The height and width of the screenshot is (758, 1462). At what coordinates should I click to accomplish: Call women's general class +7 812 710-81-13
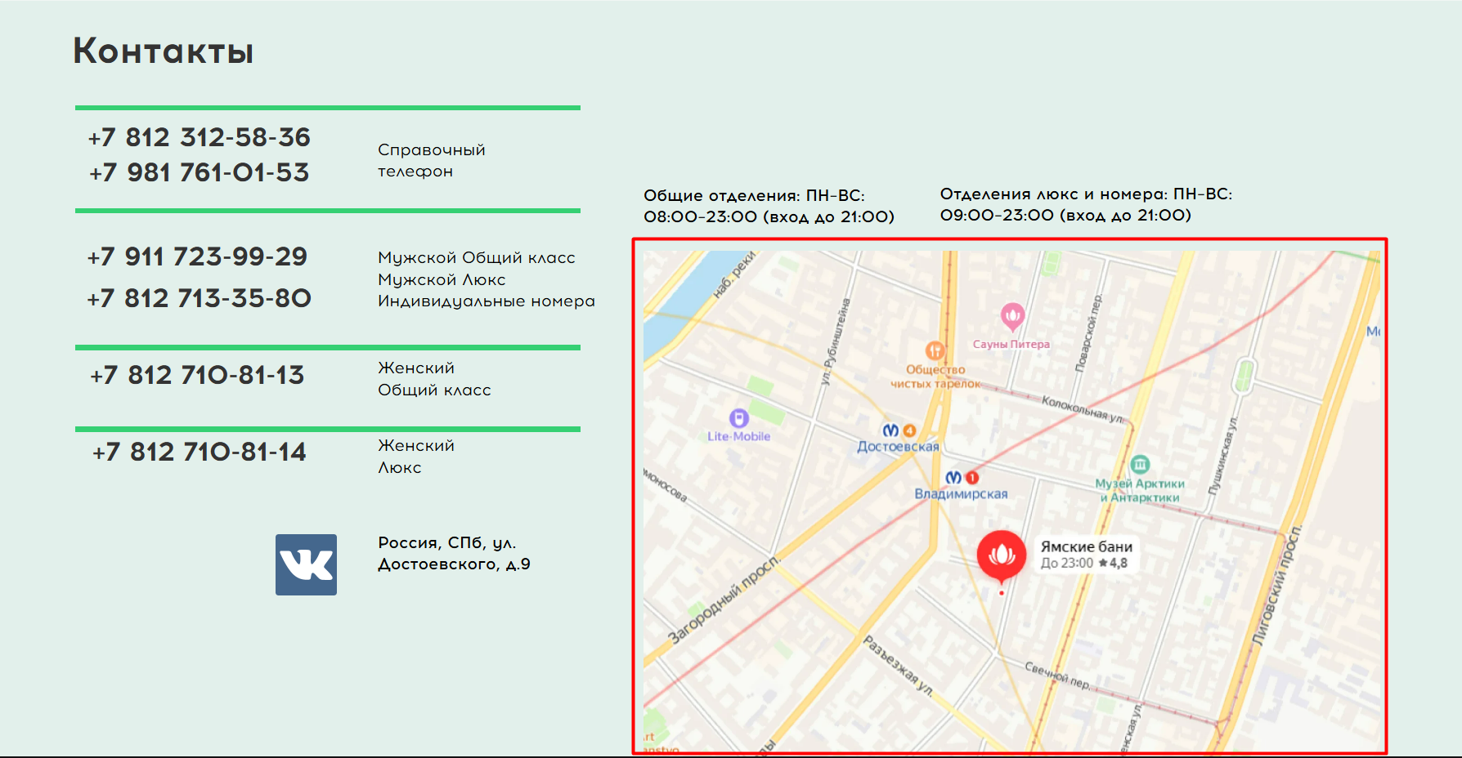[x=197, y=375]
